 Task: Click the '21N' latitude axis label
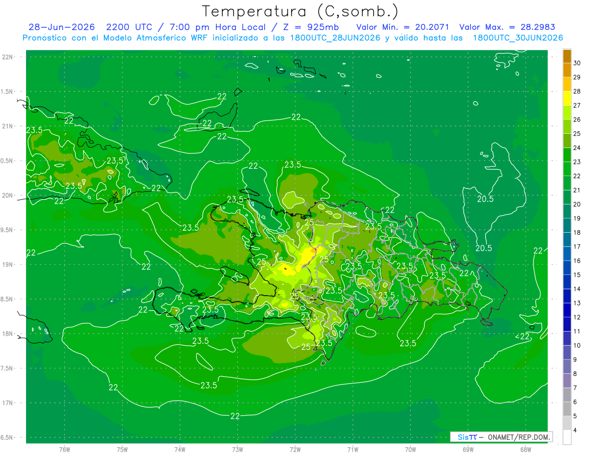(8, 126)
